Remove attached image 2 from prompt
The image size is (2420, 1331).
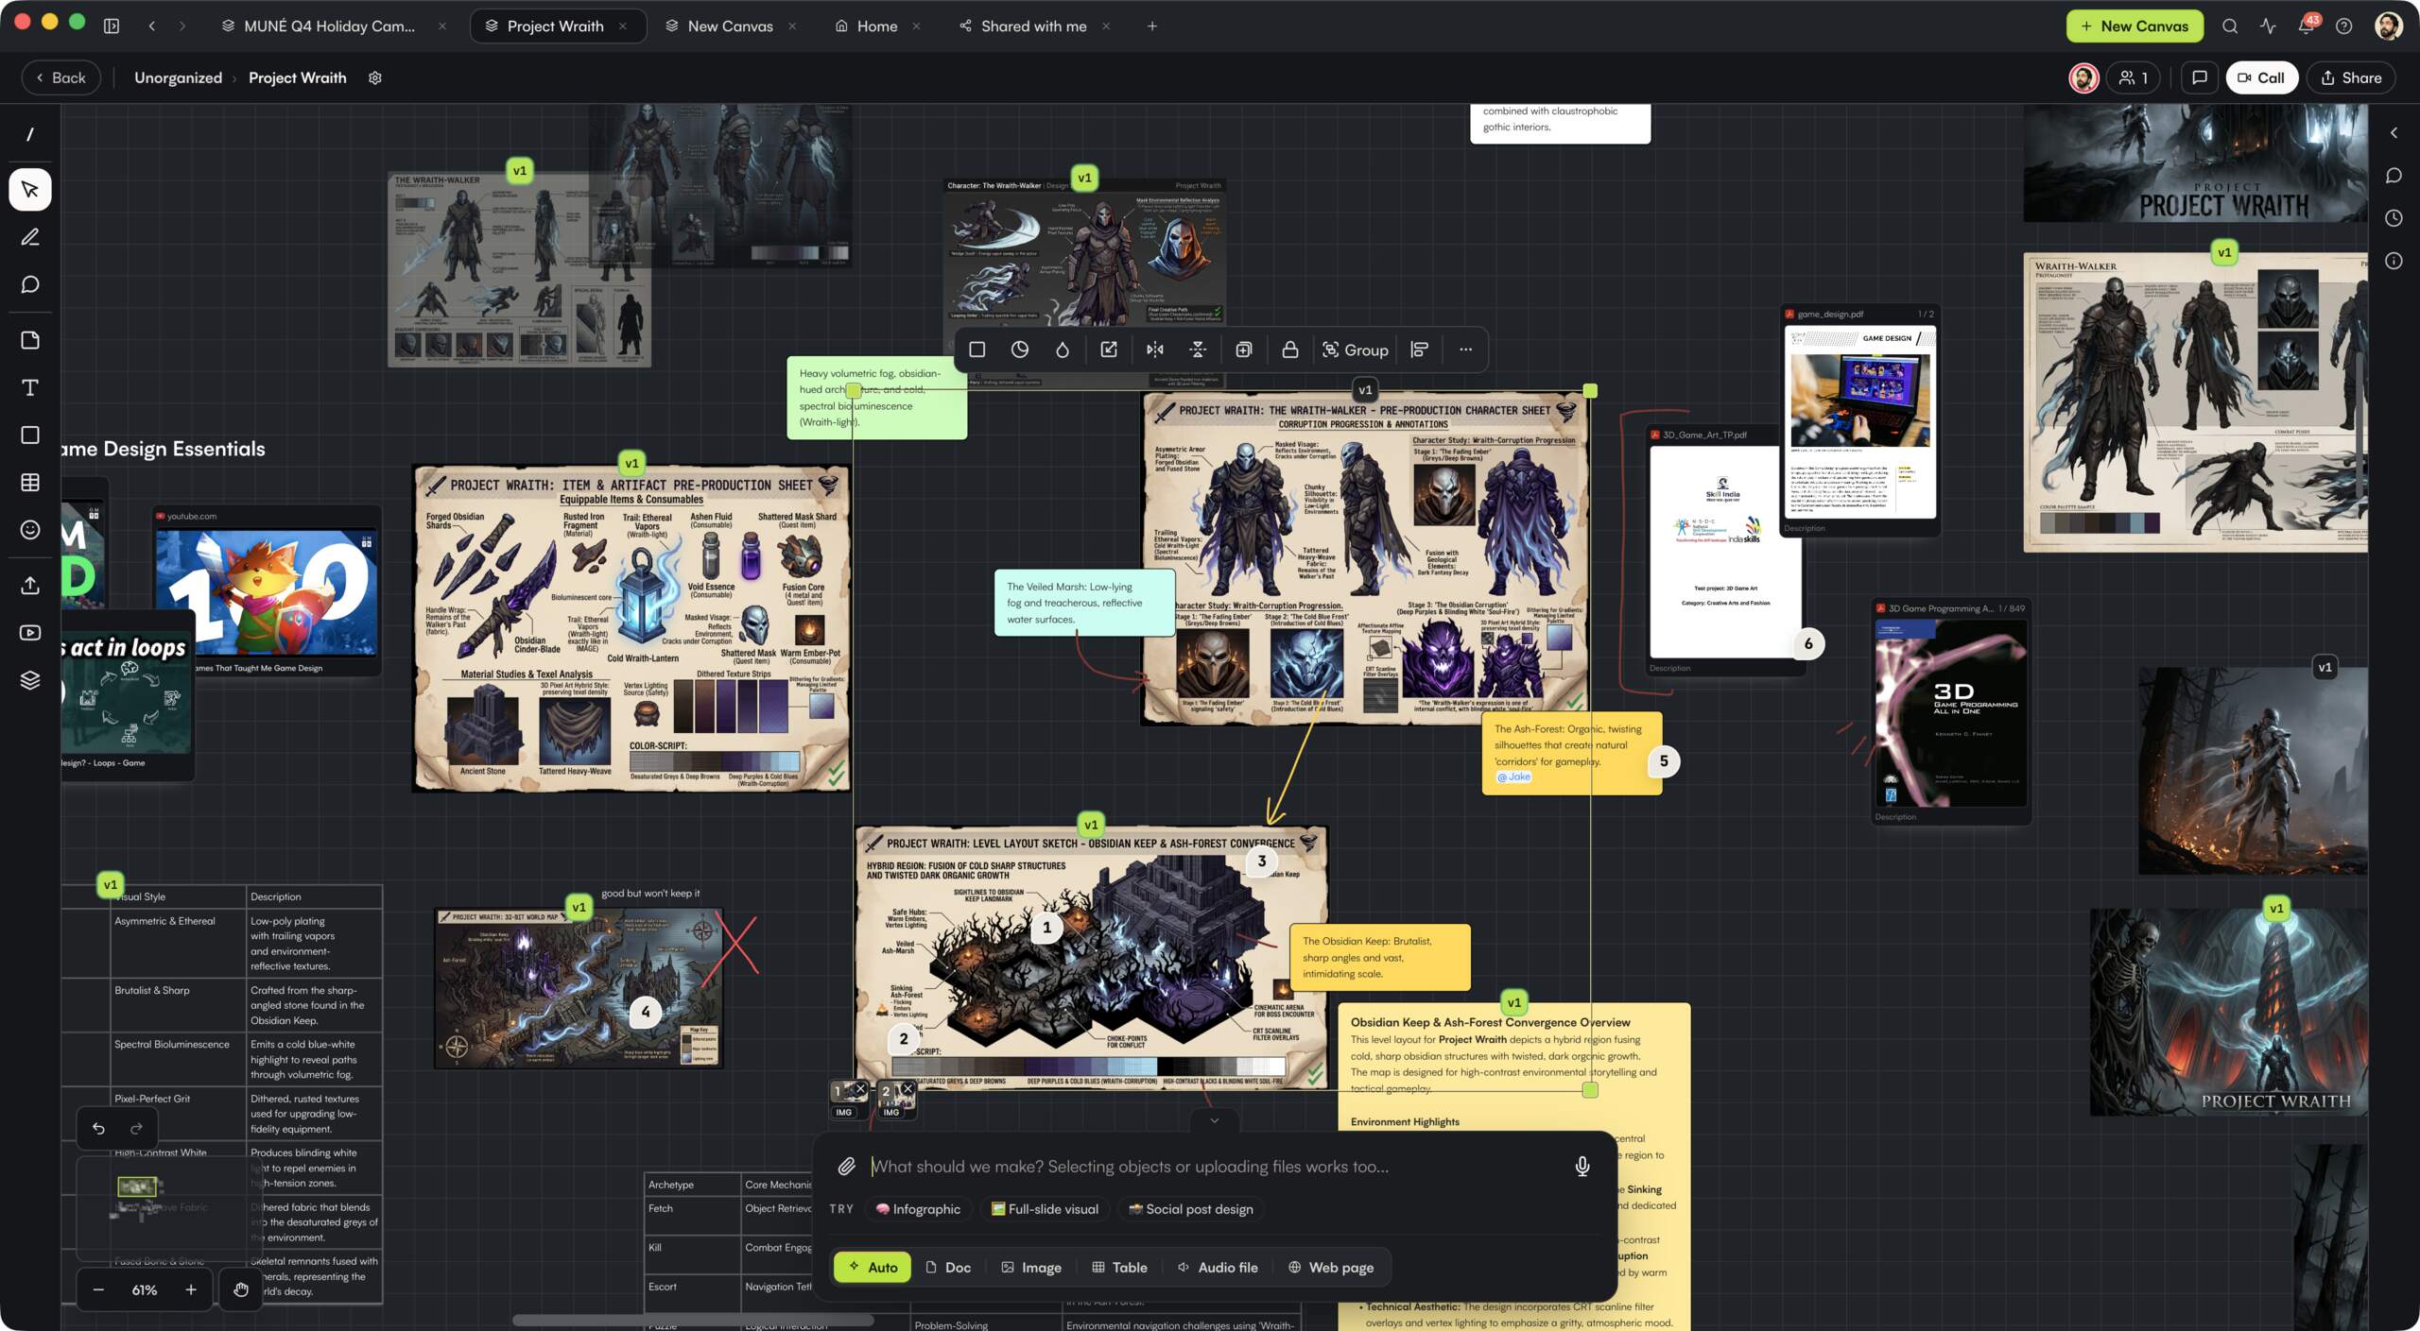click(x=907, y=1089)
